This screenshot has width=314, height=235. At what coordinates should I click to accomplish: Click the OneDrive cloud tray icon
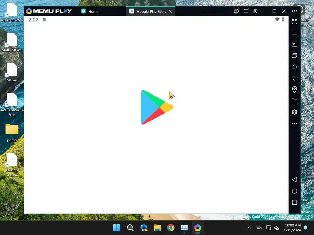point(259,228)
